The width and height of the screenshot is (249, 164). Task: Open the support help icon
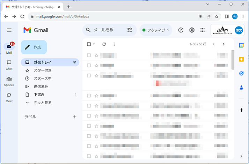(x=181, y=30)
